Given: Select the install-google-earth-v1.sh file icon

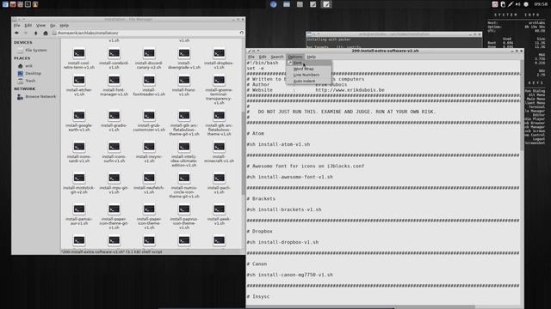Looking at the screenshot, I should [79, 116].
